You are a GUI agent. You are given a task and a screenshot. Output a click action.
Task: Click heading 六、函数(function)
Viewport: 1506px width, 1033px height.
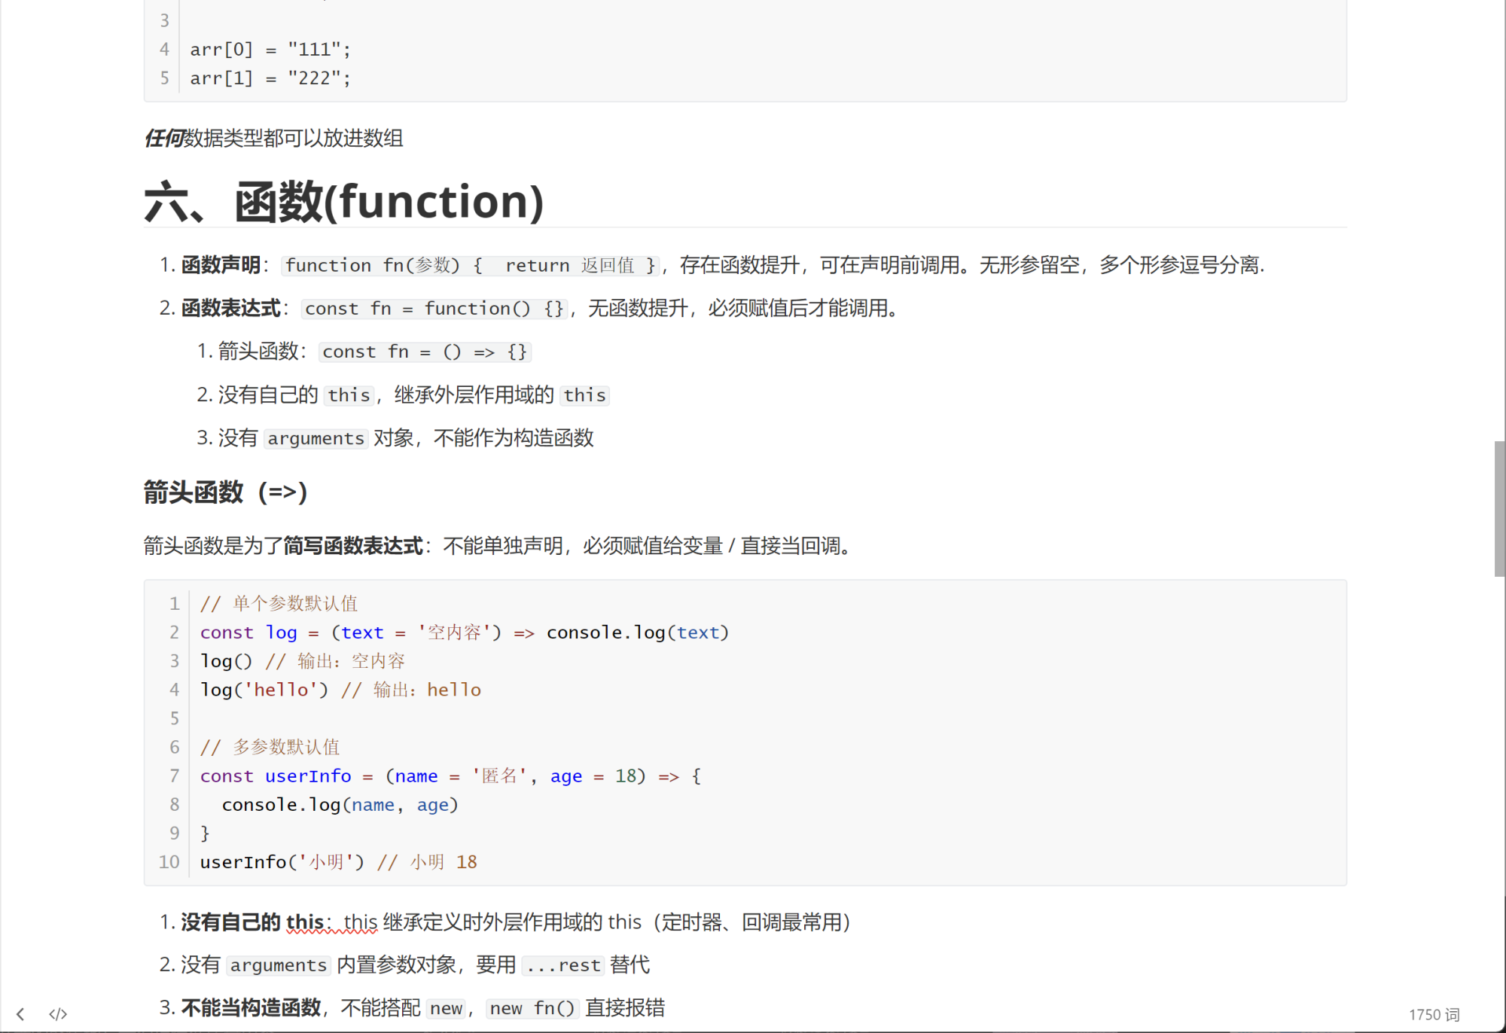tap(343, 202)
